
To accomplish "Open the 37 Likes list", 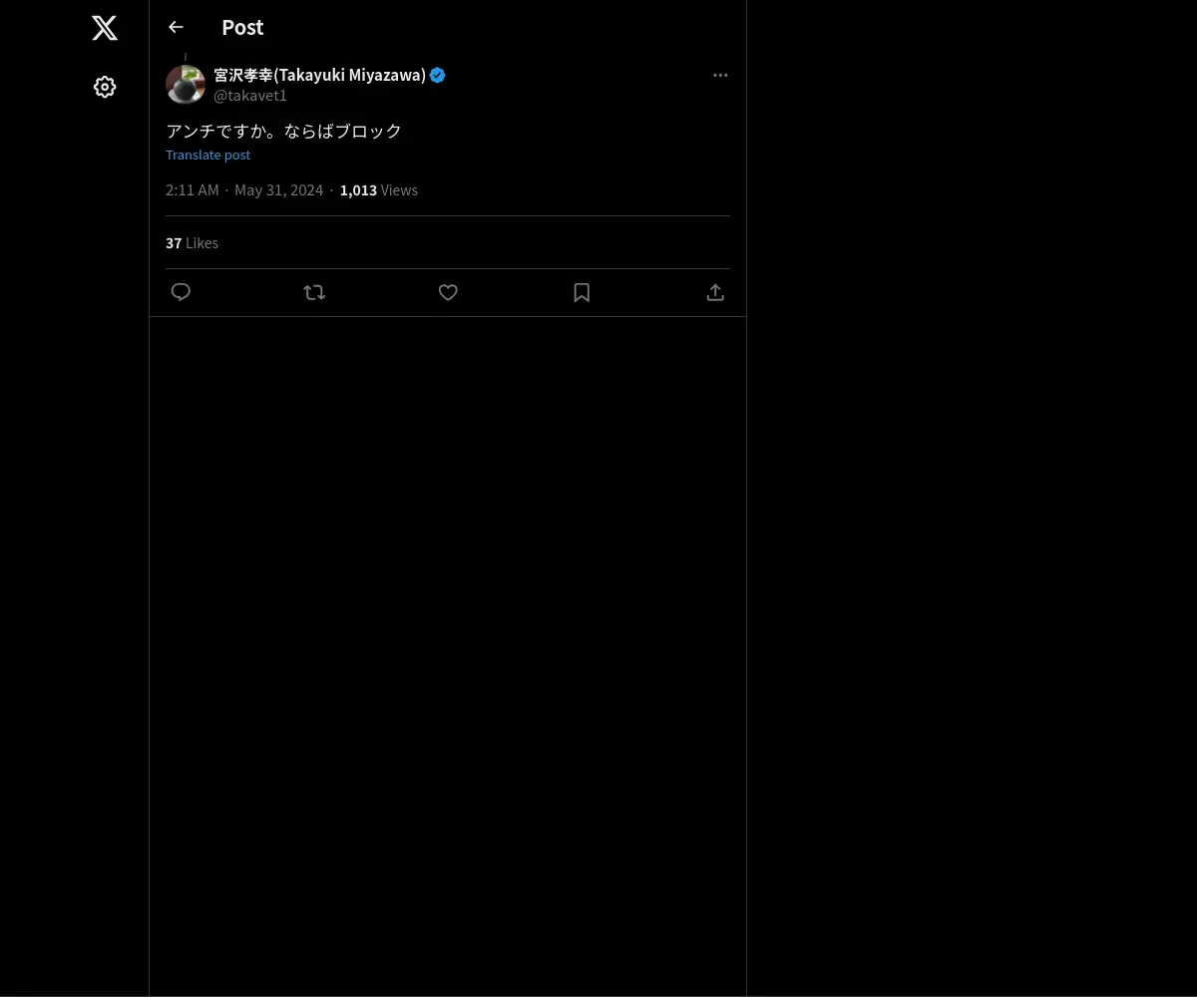I will (x=192, y=242).
